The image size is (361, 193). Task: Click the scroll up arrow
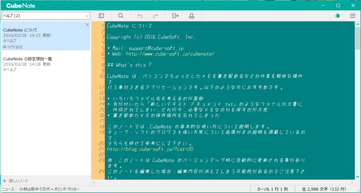tap(357, 24)
